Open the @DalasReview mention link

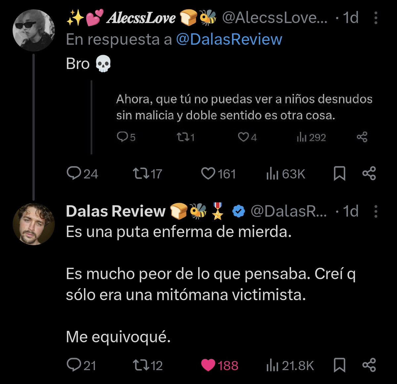229,40
